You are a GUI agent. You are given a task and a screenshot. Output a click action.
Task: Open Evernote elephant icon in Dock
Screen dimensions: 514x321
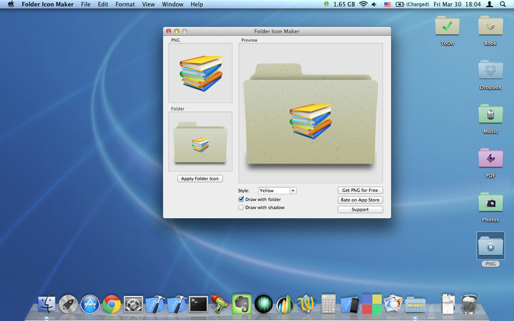coord(242,304)
